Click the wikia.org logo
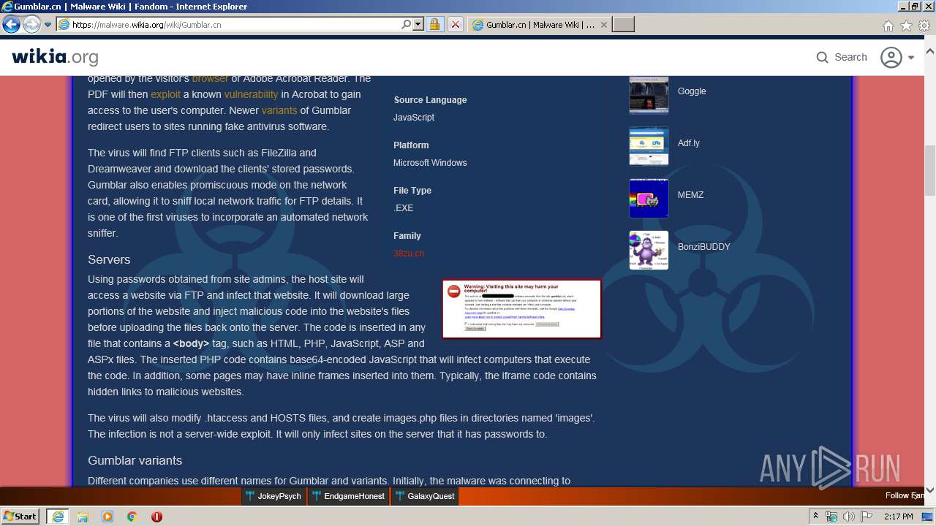The width and height of the screenshot is (936, 526). [55, 56]
